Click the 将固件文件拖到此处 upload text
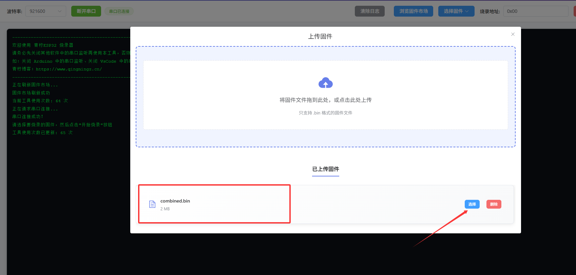 pyautogui.click(x=325, y=100)
